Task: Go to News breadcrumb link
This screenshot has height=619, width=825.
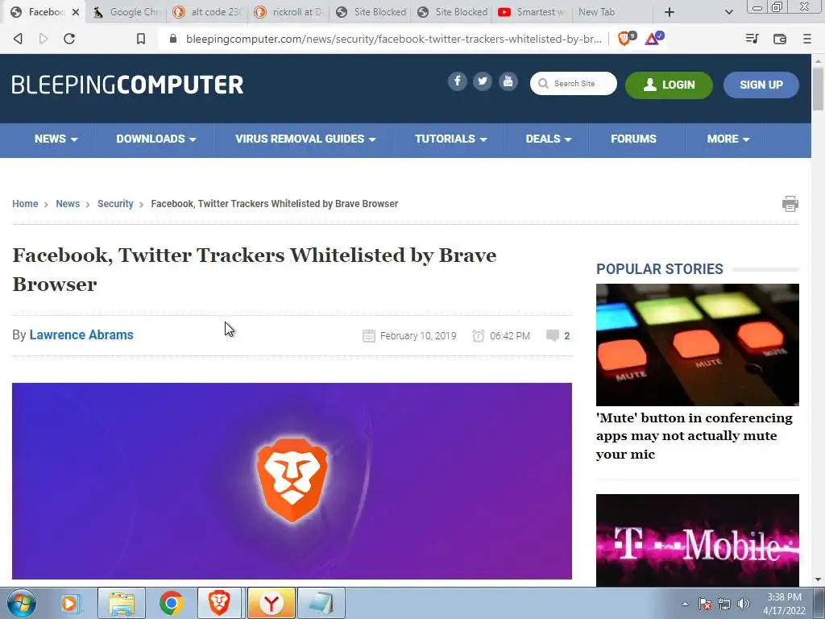Action: click(x=68, y=204)
